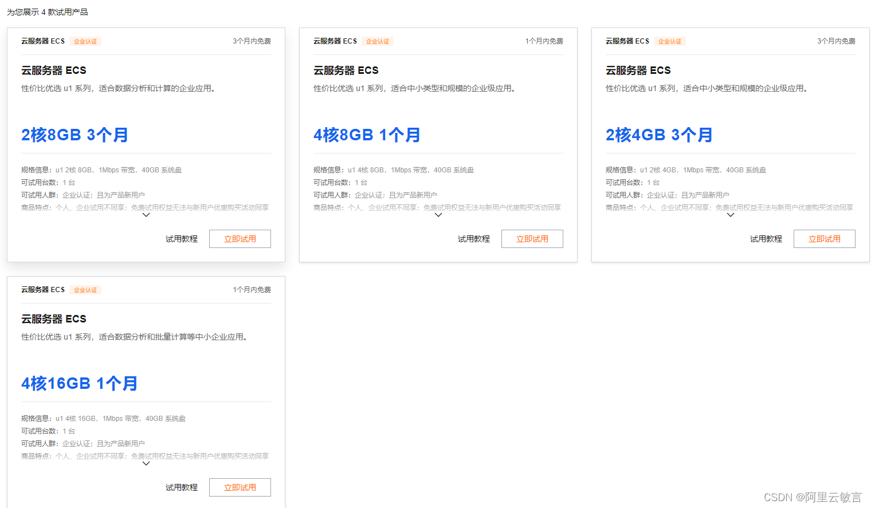Image resolution: width=871 pixels, height=508 pixels.
Task: Expand details chevron on 4核8GB 1个月 card
Action: pyautogui.click(x=438, y=215)
